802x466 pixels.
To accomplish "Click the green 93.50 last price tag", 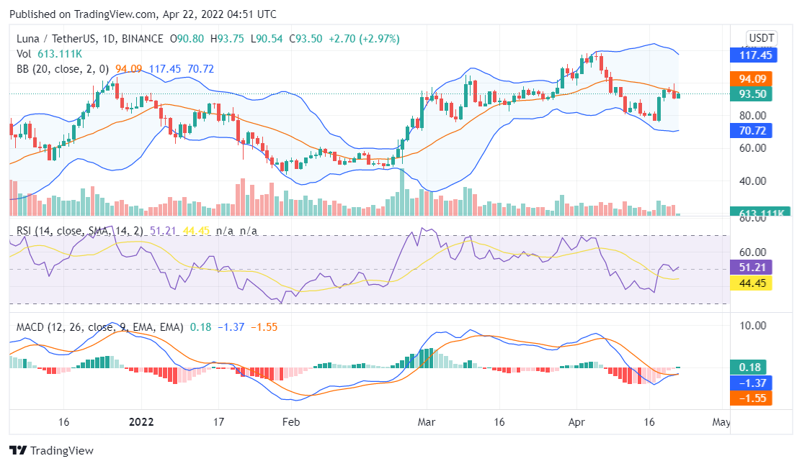I will coord(751,93).
